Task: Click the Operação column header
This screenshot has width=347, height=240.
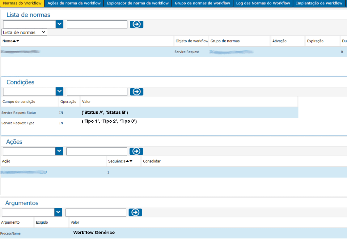Action: point(68,102)
